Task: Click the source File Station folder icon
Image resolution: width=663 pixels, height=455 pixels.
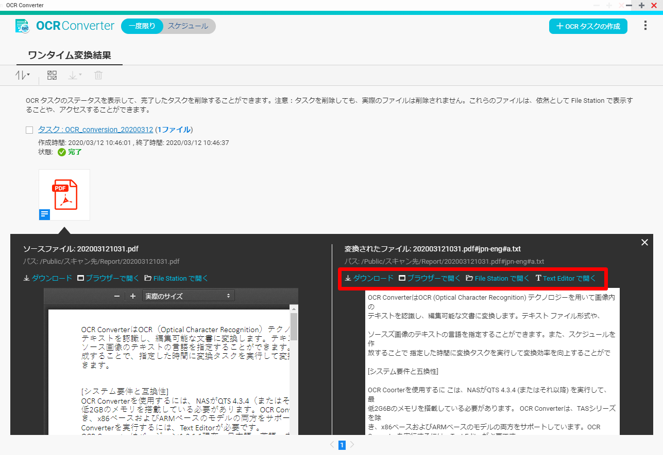Action: point(148,278)
